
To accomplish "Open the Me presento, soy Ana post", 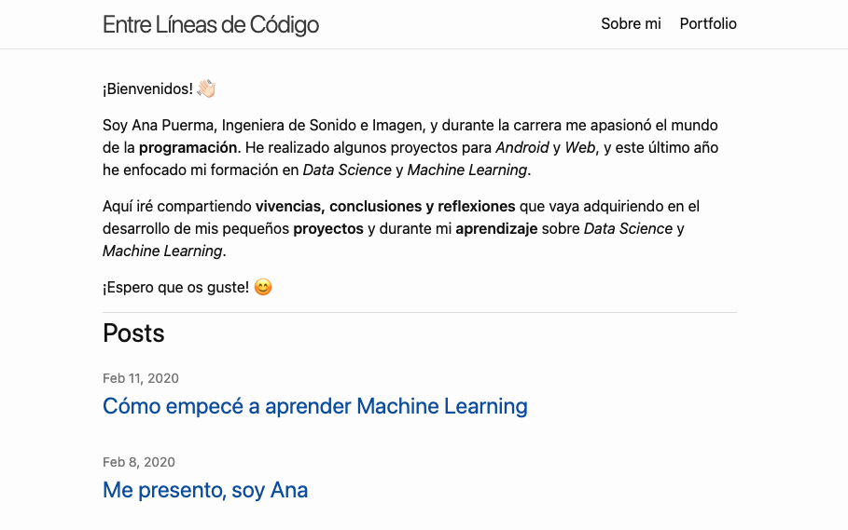I will coord(205,490).
